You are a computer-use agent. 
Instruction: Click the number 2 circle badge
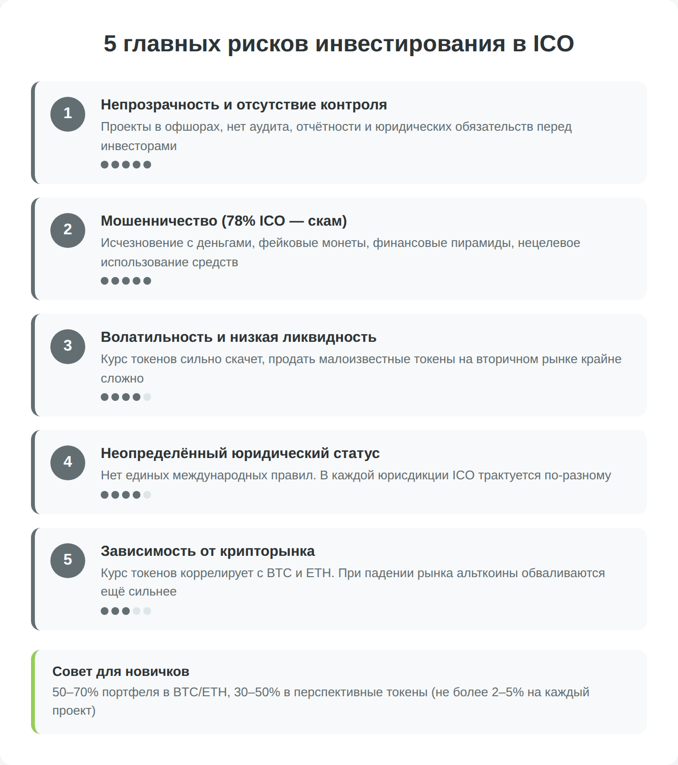(x=68, y=230)
